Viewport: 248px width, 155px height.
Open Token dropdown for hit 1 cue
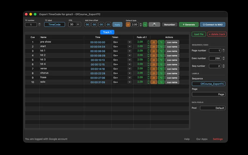[x=130, y=51]
